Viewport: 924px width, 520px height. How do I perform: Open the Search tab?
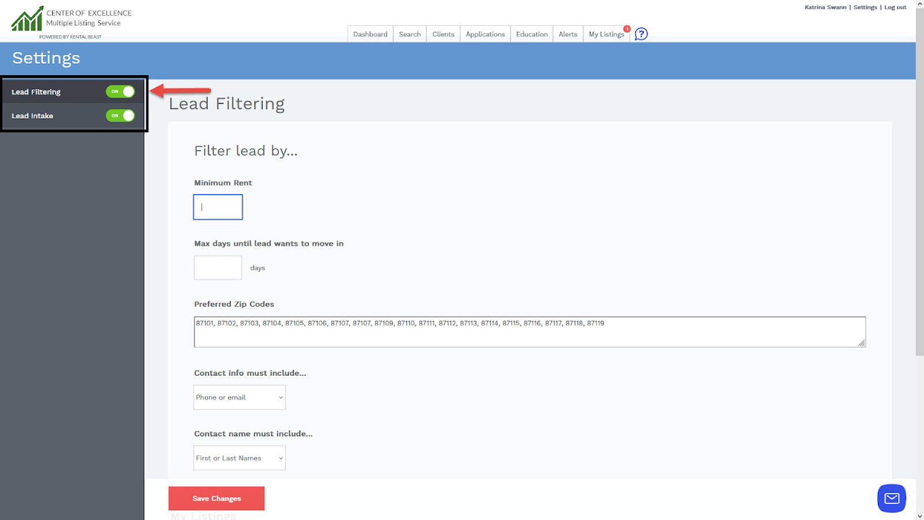(409, 34)
